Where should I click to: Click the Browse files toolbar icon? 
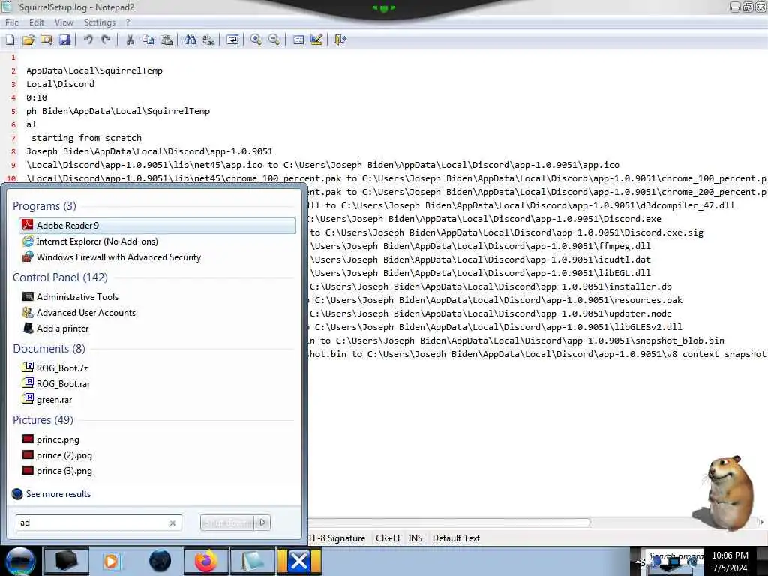tap(46, 40)
